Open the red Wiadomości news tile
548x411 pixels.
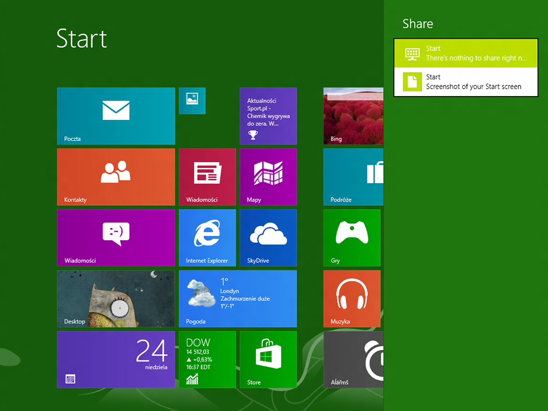pos(207,177)
